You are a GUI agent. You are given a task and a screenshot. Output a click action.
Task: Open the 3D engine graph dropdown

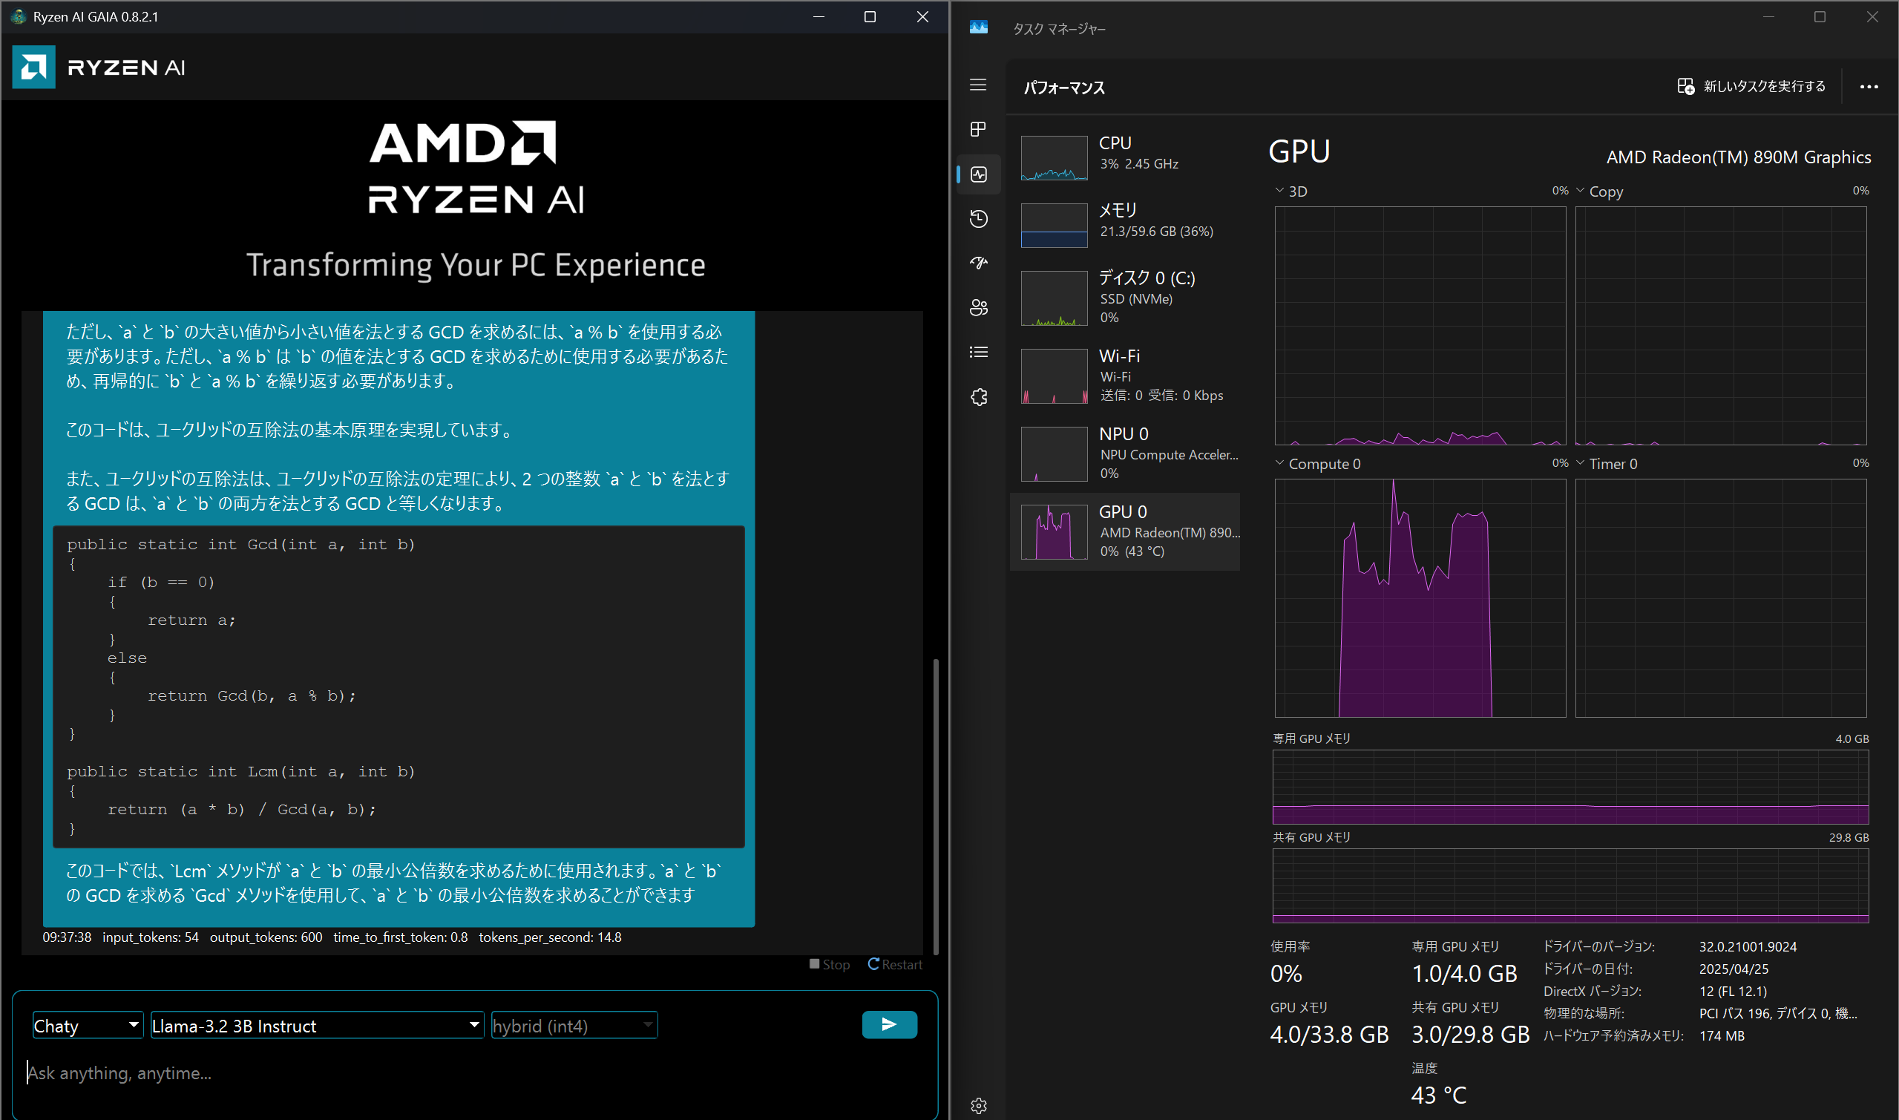point(1279,191)
